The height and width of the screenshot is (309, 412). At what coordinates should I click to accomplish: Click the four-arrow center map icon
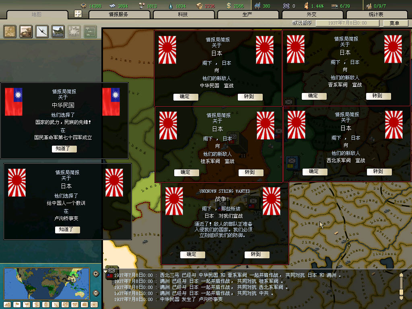point(78,14)
